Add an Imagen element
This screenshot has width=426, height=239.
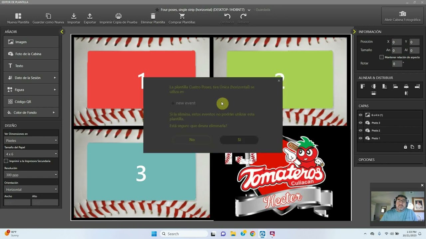click(x=31, y=42)
